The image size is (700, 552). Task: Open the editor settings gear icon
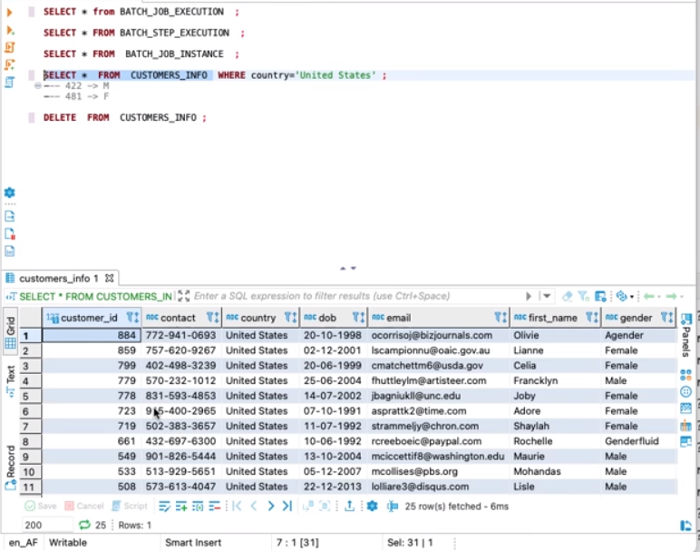click(x=10, y=192)
